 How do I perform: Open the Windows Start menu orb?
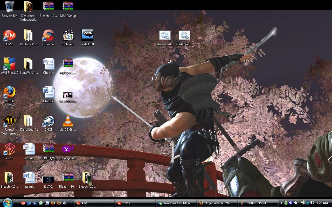tap(8, 202)
